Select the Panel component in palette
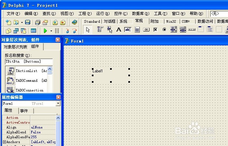This screenshot has height=146, width=228. pos(219,30)
